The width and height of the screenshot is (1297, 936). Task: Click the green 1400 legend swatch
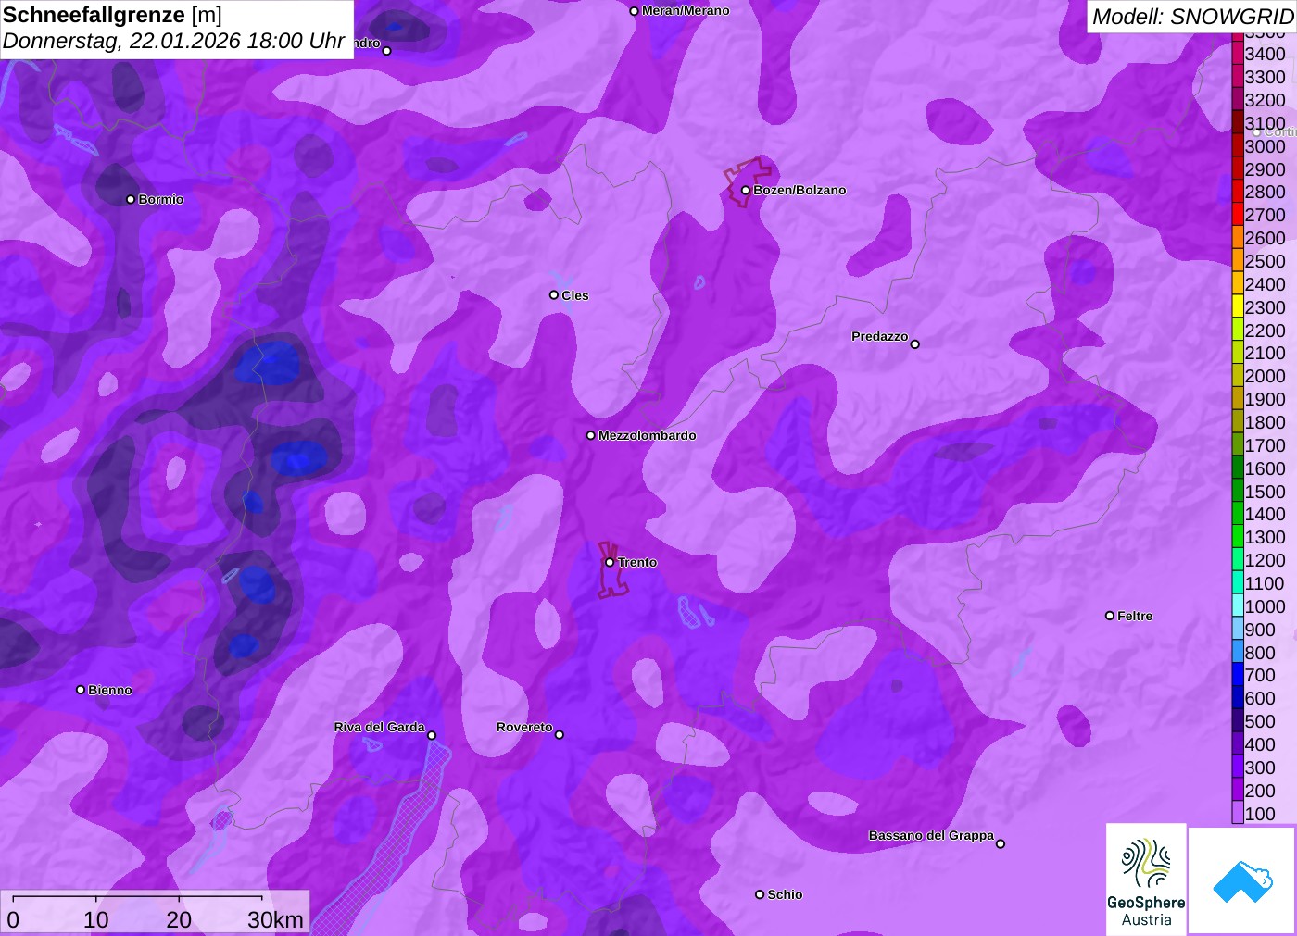1238,514
